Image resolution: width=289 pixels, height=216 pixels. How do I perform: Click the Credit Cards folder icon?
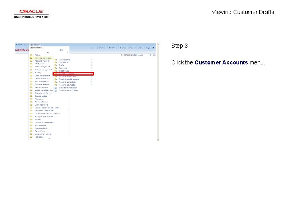pos(56,71)
